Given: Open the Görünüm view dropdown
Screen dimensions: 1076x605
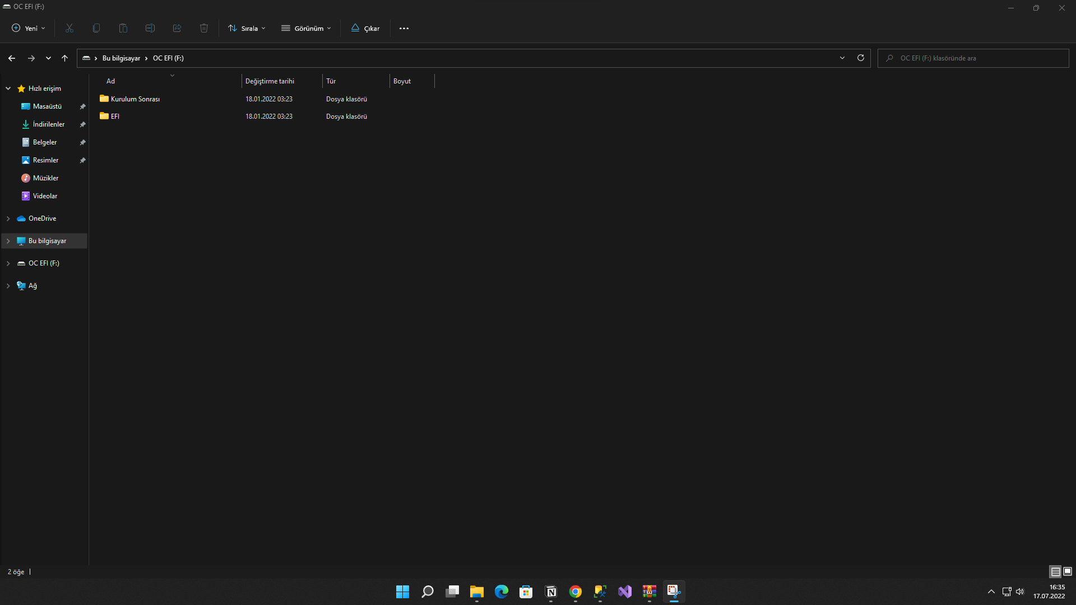Looking at the screenshot, I should pos(306,28).
